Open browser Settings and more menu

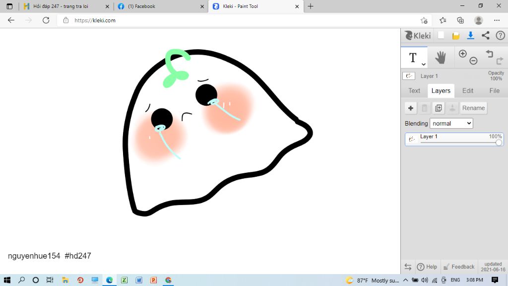[x=497, y=20]
